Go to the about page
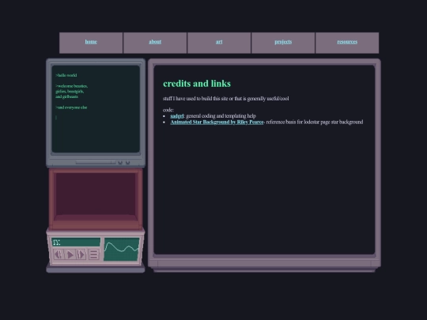Viewport: 427px width, 320px height. pyautogui.click(x=155, y=42)
